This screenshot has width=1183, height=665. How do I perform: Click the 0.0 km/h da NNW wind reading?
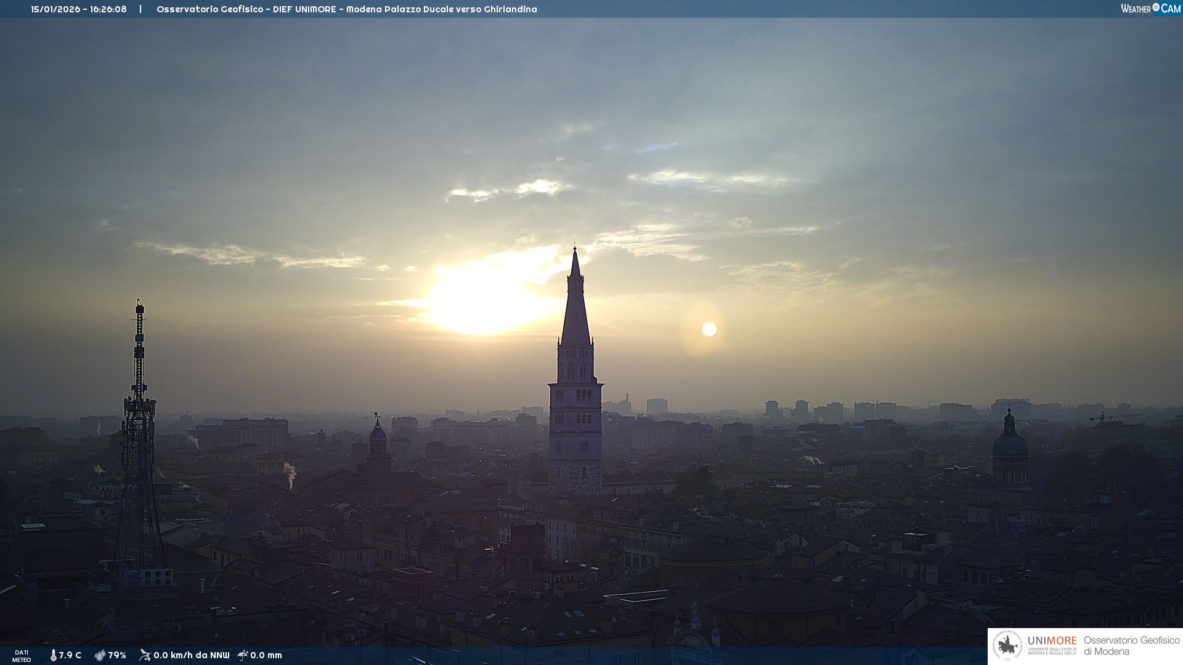coord(191,655)
